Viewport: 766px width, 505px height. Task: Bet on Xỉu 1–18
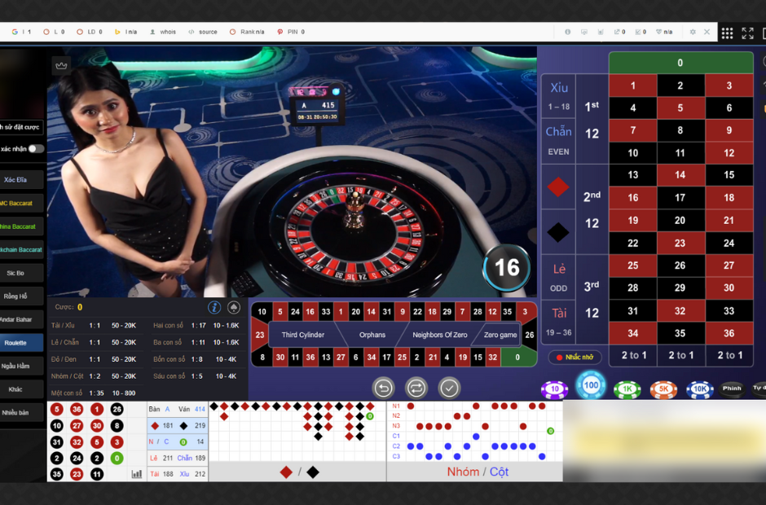click(x=558, y=96)
